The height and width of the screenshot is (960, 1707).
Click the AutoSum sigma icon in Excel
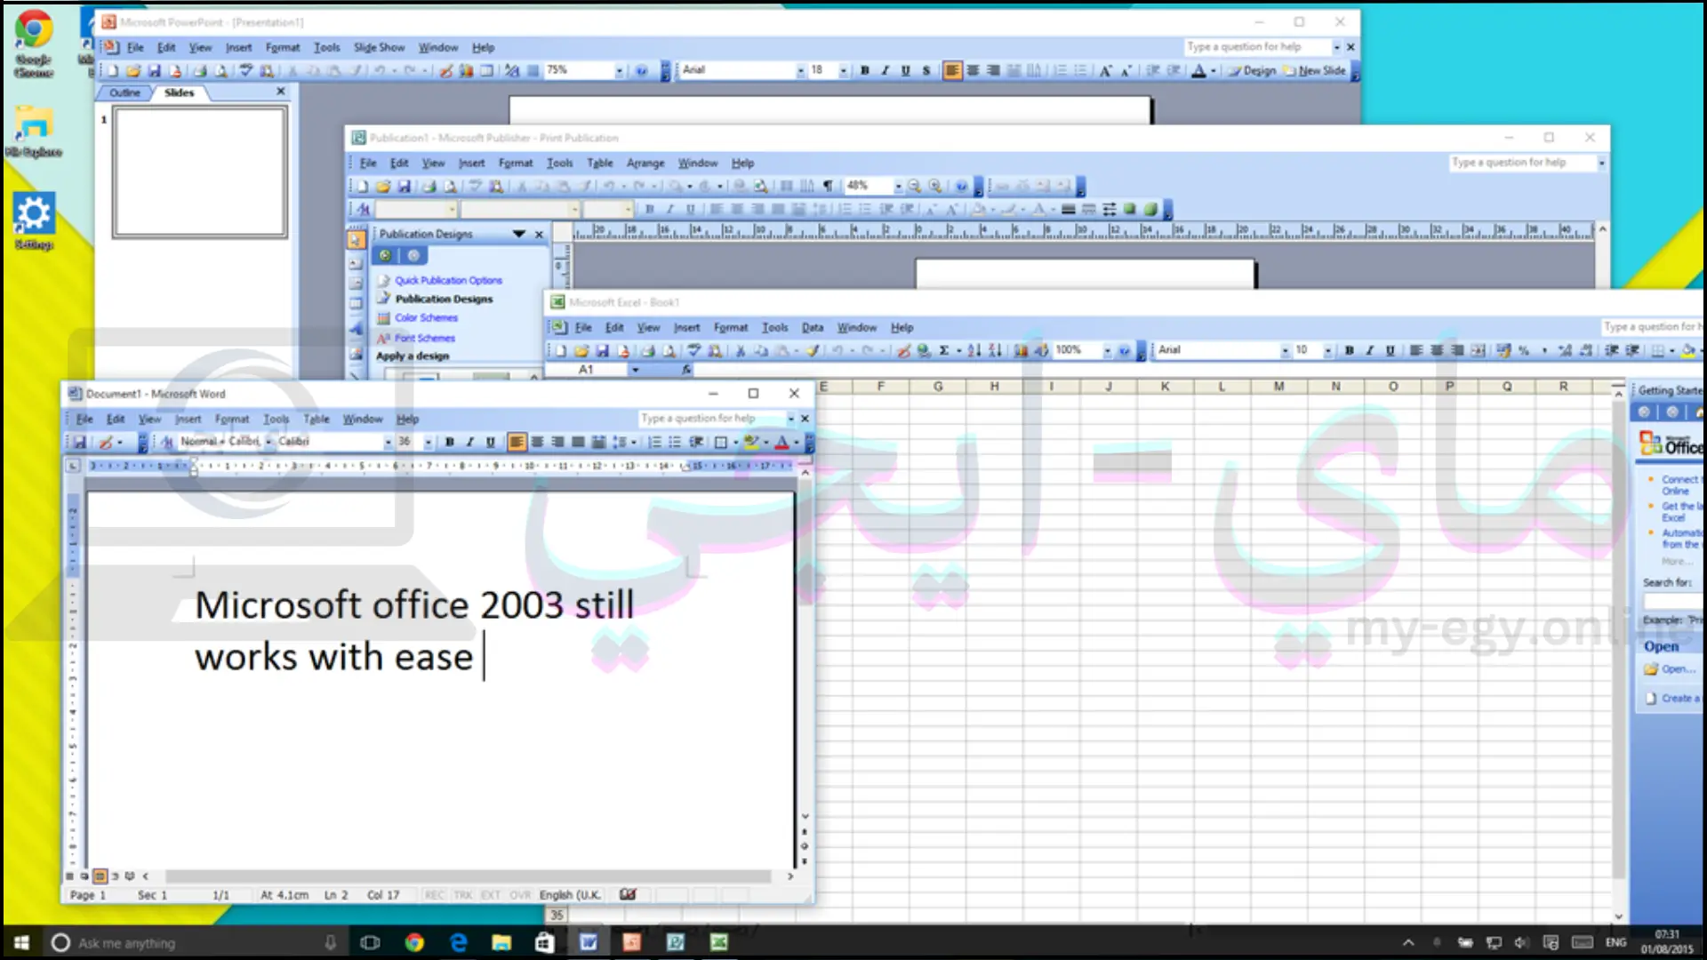tap(944, 350)
